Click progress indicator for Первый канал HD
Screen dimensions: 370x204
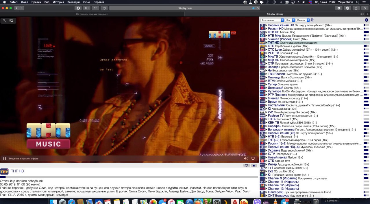tap(366, 25)
